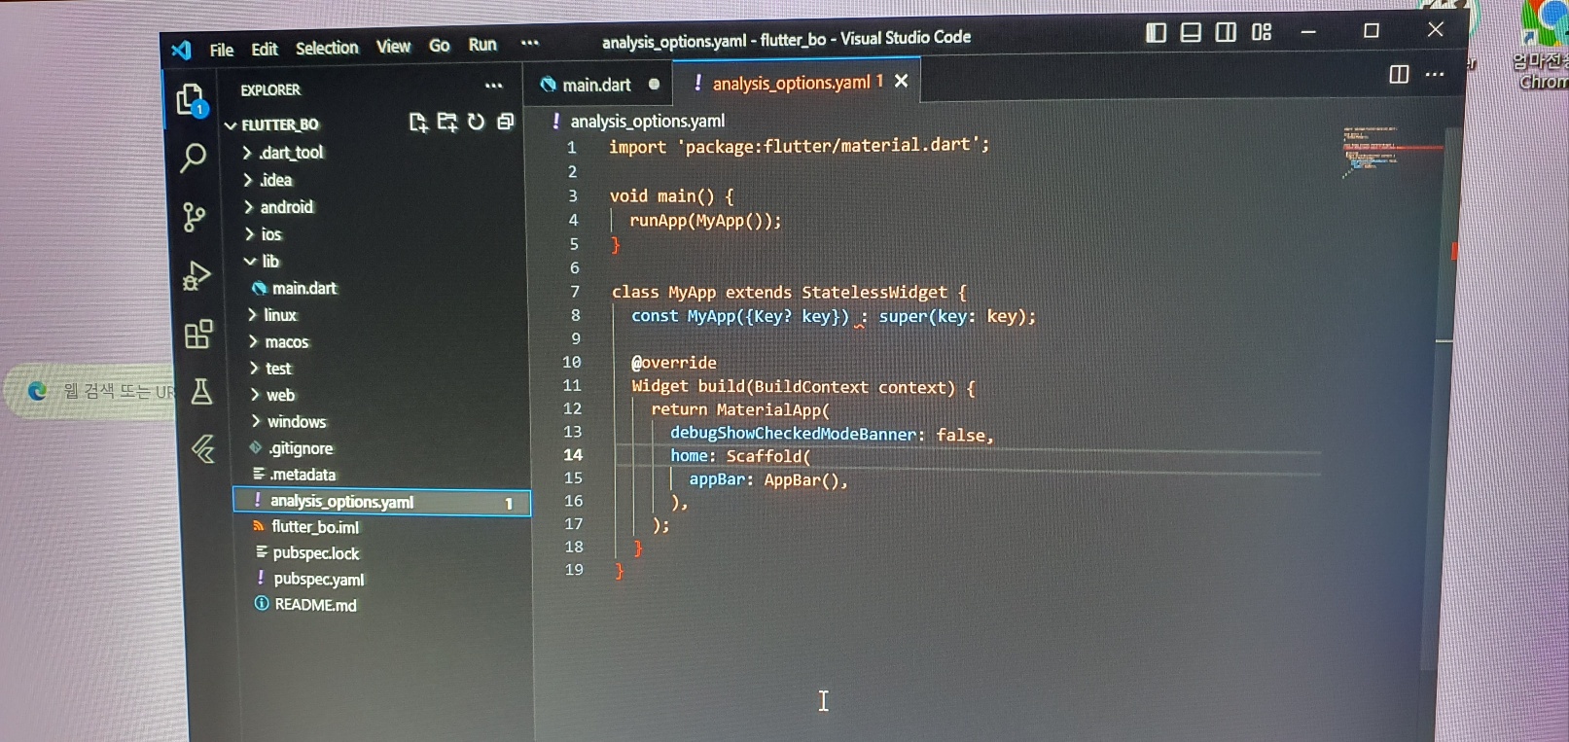The width and height of the screenshot is (1569, 742).
Task: Open pubspec.yaml file
Action: (x=318, y=579)
